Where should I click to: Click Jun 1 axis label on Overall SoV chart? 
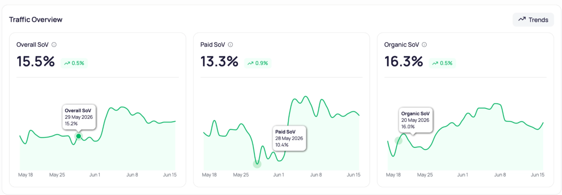(95, 175)
